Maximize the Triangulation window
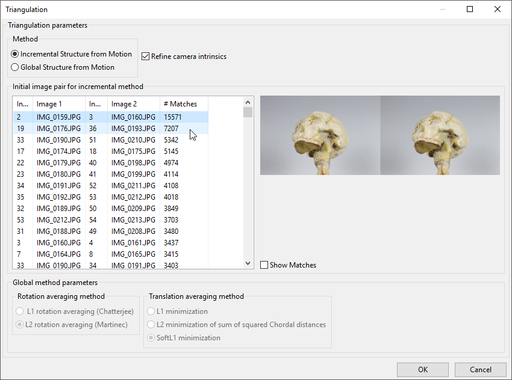This screenshot has height=380, width=512. pyautogui.click(x=470, y=9)
